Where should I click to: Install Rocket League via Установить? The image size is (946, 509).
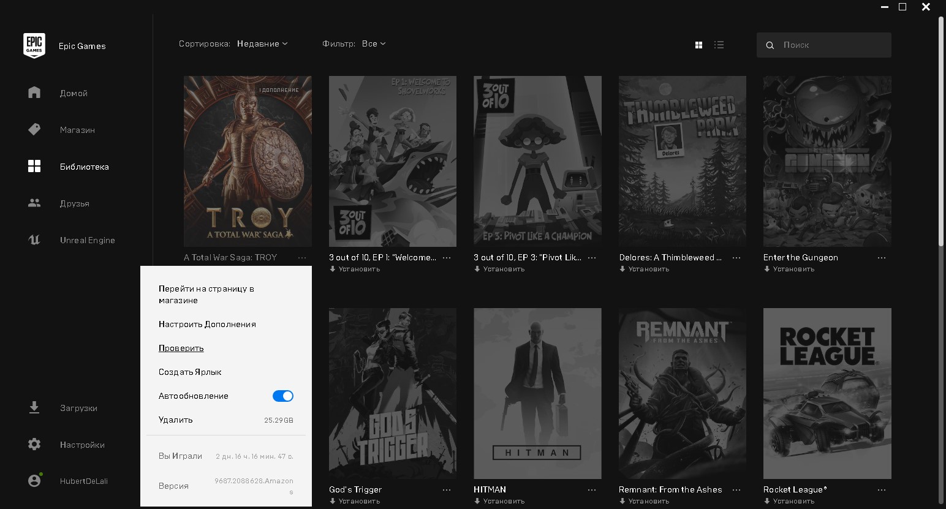tap(789, 501)
